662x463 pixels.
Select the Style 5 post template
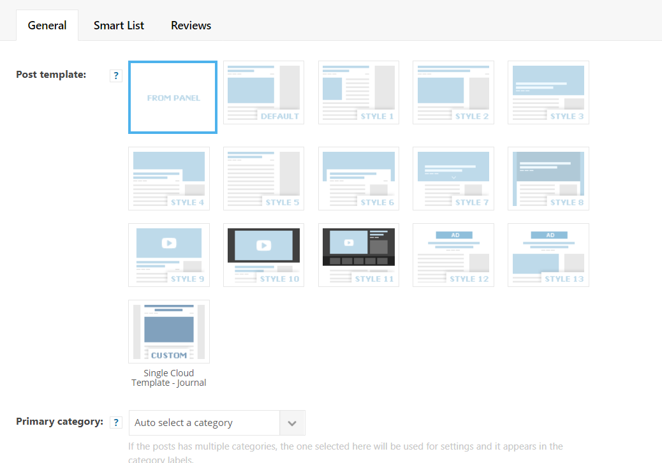click(263, 179)
